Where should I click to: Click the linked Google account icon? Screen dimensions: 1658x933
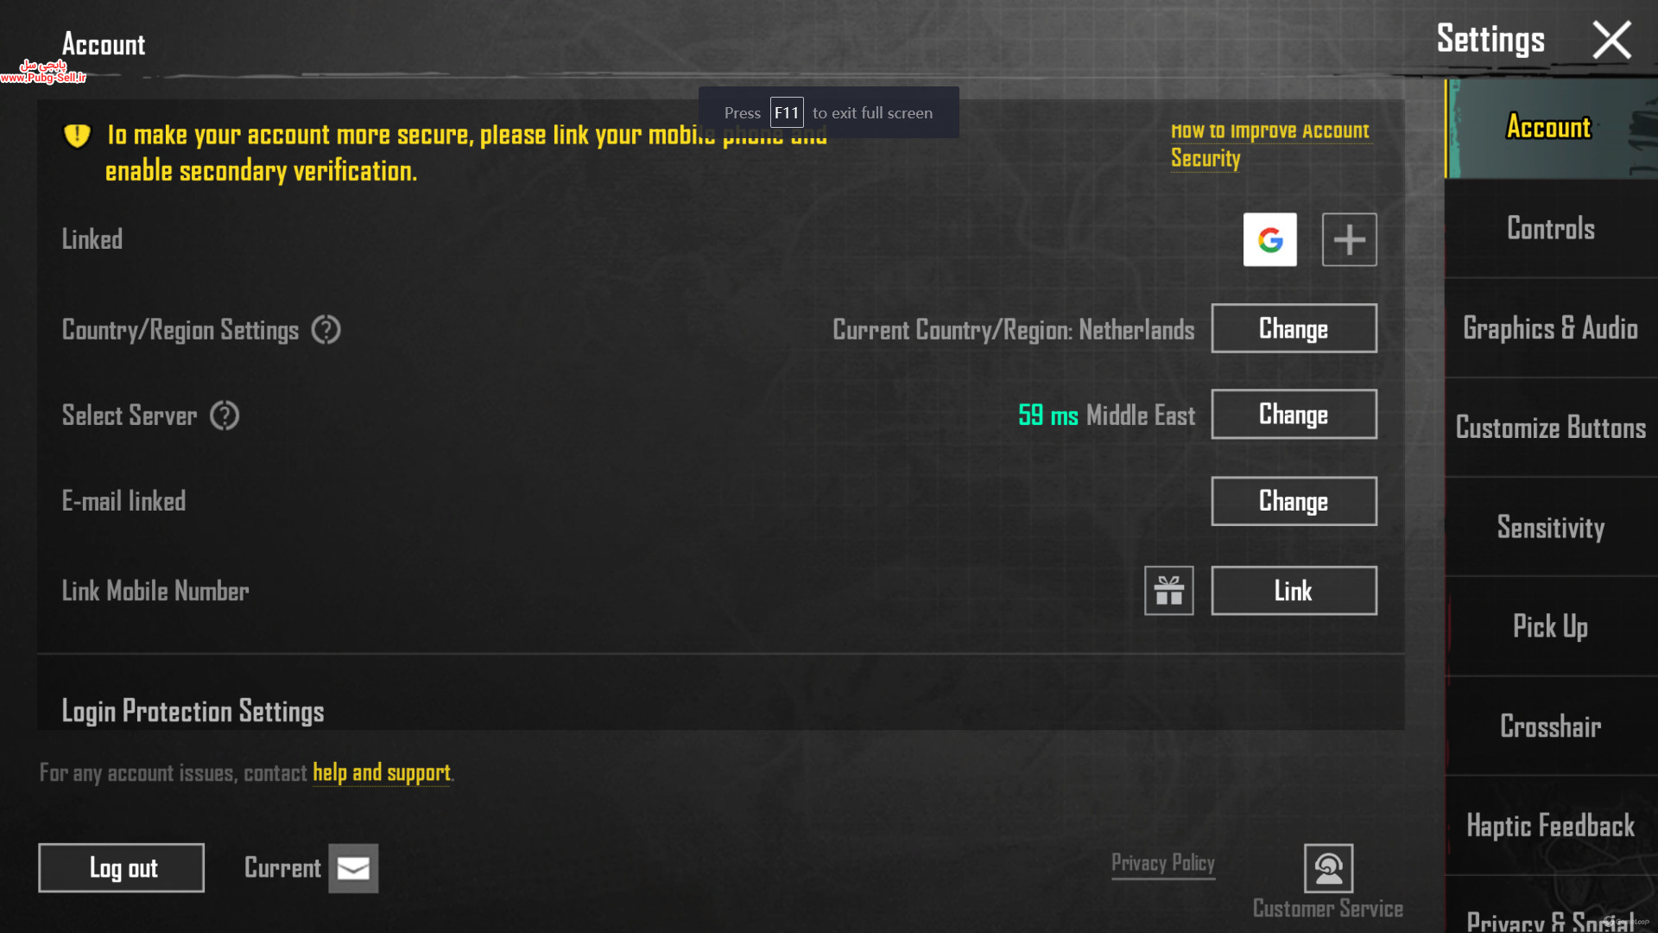(x=1269, y=239)
